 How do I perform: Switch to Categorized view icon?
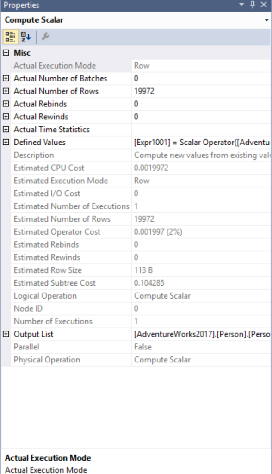pos(10,37)
